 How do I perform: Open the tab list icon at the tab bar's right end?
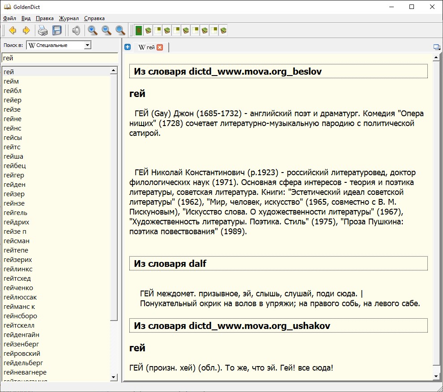pyautogui.click(x=437, y=47)
